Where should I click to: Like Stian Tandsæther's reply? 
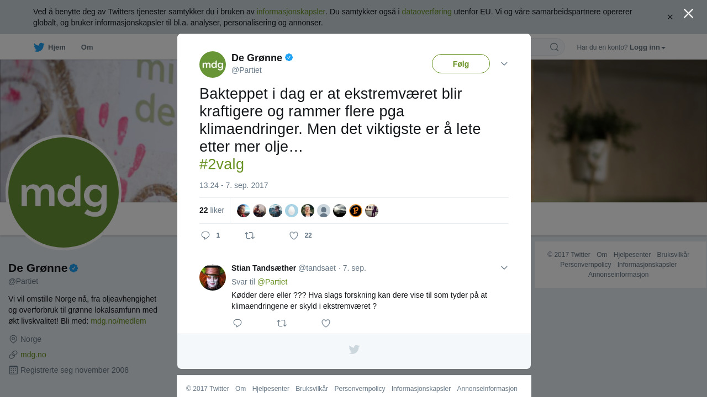click(326, 323)
